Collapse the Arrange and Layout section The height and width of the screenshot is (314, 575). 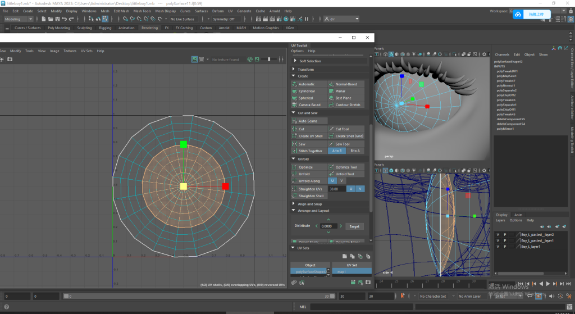tap(293, 211)
